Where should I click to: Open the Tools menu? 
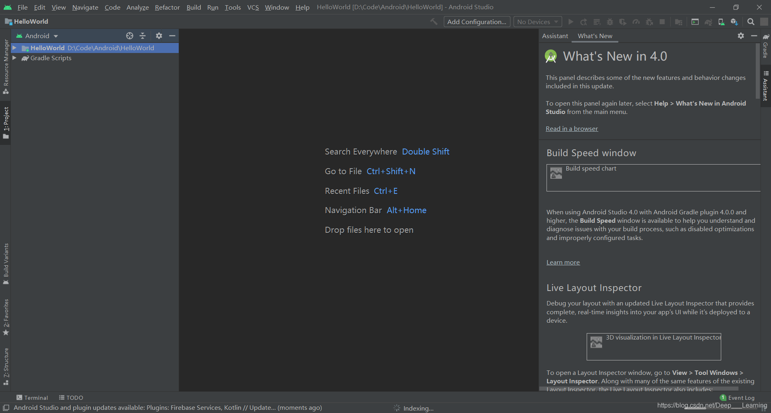pos(233,7)
